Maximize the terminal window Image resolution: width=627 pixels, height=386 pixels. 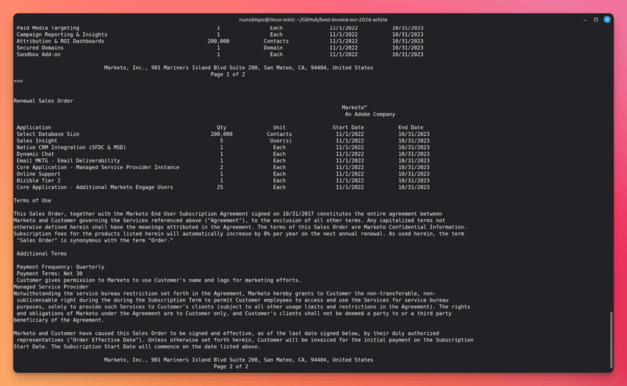596,19
